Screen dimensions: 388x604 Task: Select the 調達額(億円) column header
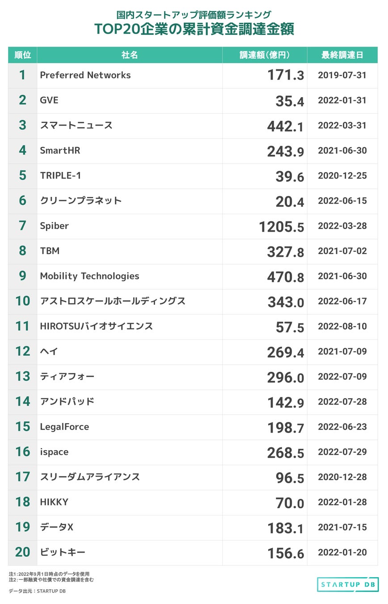pos(265,55)
